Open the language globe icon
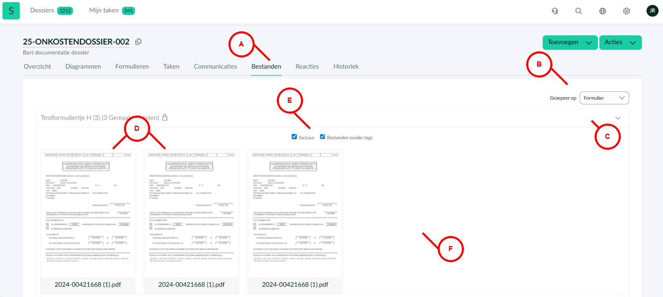Viewport: 663px width, 297px height. click(x=602, y=11)
